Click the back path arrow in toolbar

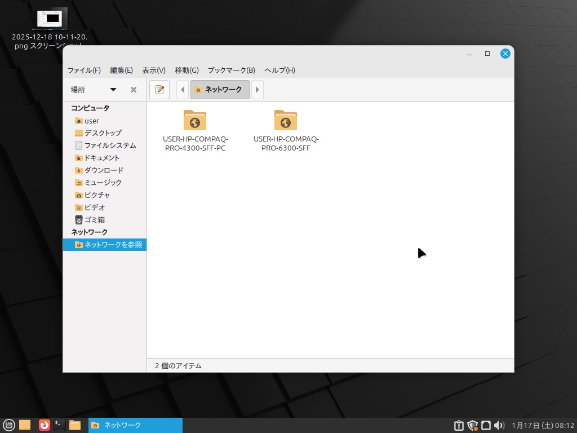[x=182, y=90]
